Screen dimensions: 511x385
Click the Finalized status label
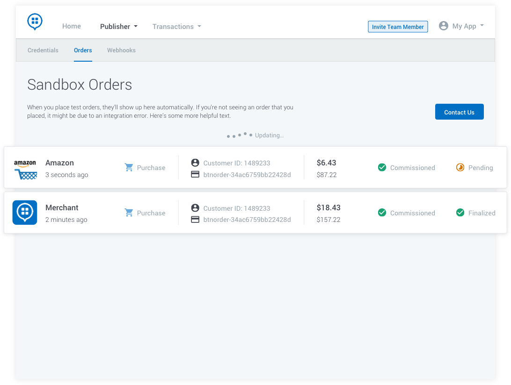[482, 213]
